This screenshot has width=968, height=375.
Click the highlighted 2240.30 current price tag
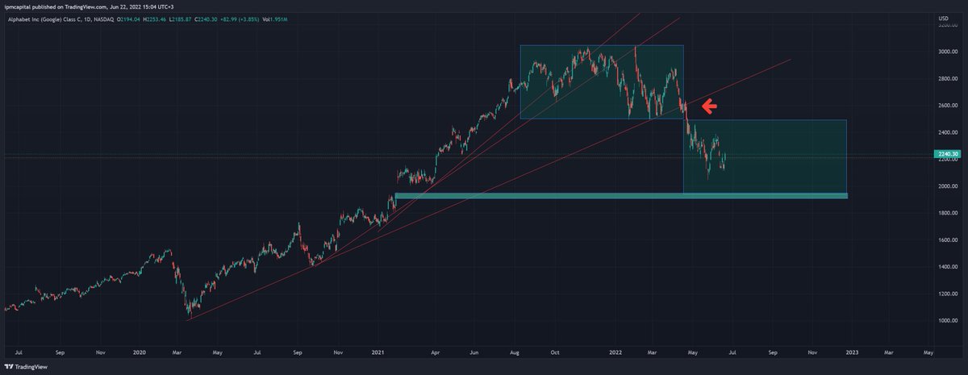click(x=945, y=154)
